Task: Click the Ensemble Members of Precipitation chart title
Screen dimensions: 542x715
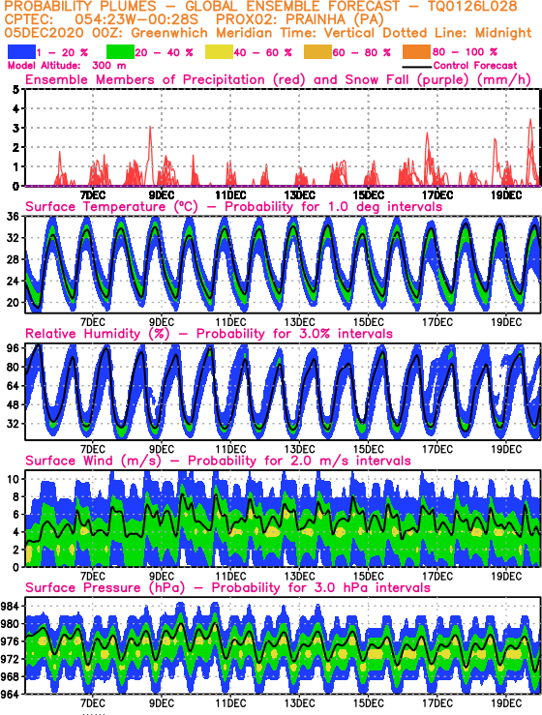Action: click(x=279, y=79)
